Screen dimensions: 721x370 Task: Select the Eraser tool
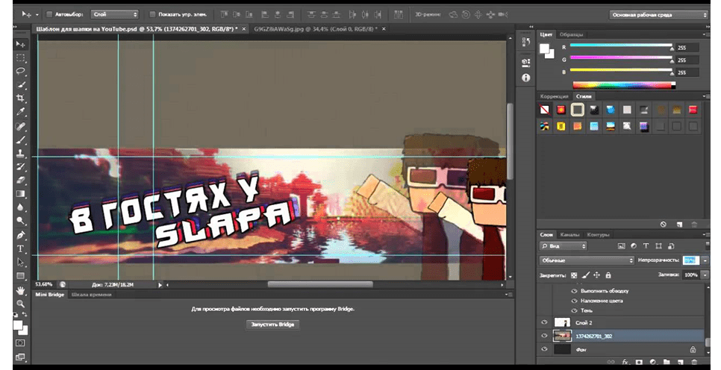tap(20, 181)
